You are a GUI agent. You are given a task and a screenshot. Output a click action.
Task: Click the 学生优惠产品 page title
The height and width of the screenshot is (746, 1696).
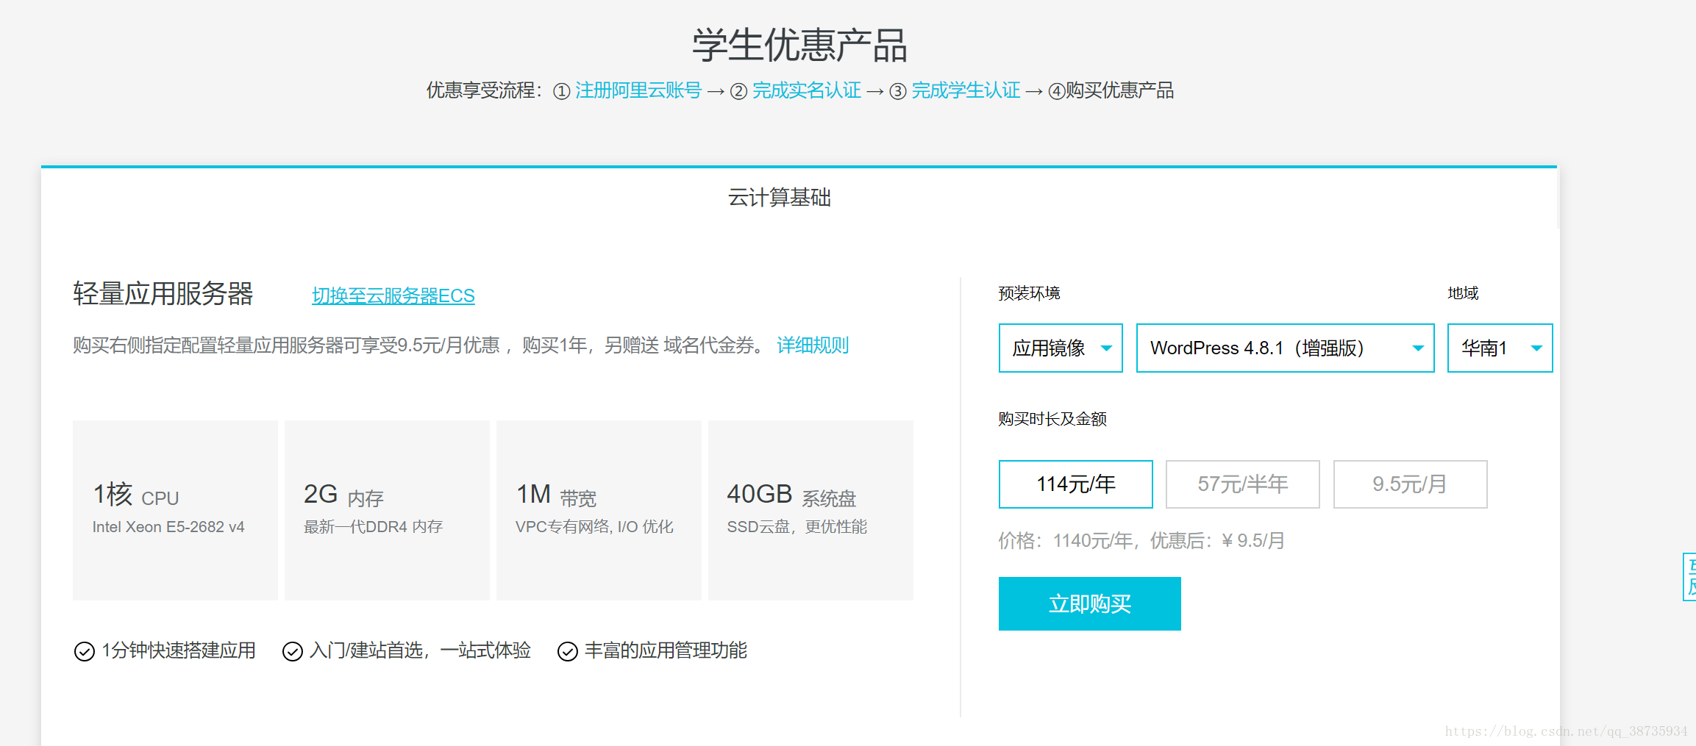[x=799, y=45]
